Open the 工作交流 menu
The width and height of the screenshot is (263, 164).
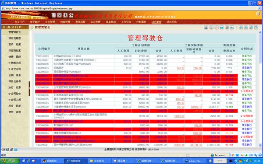126,22
